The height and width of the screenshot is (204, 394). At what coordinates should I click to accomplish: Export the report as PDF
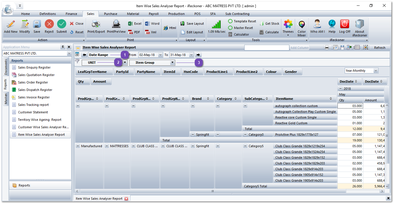(134, 32)
